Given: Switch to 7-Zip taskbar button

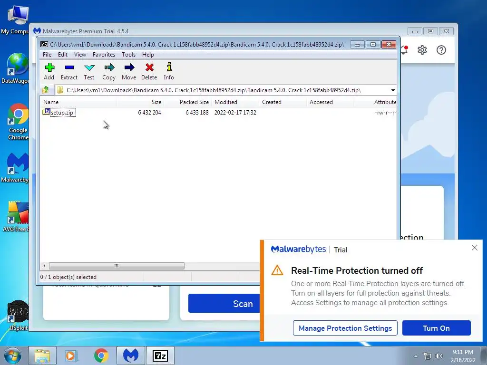Looking at the screenshot, I should coord(160,355).
